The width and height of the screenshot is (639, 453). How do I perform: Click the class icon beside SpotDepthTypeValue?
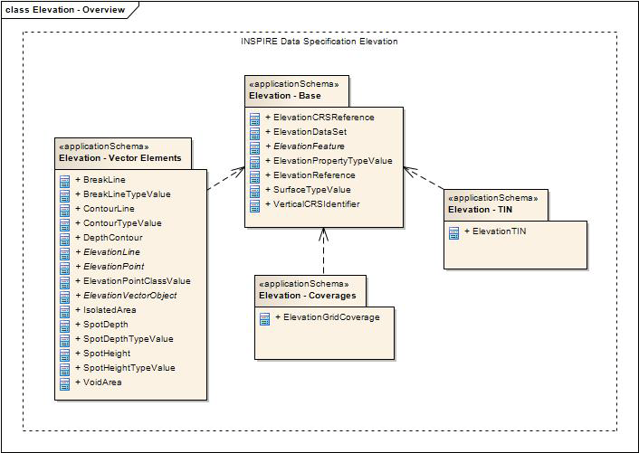[65, 340]
